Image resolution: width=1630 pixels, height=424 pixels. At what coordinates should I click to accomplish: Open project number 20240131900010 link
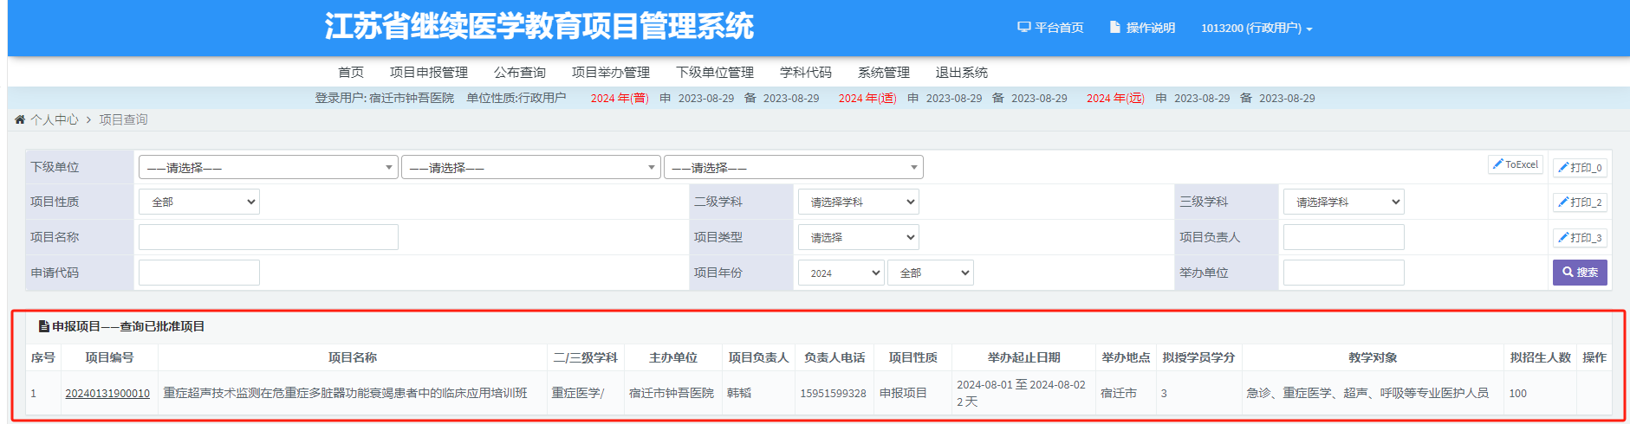tap(107, 393)
